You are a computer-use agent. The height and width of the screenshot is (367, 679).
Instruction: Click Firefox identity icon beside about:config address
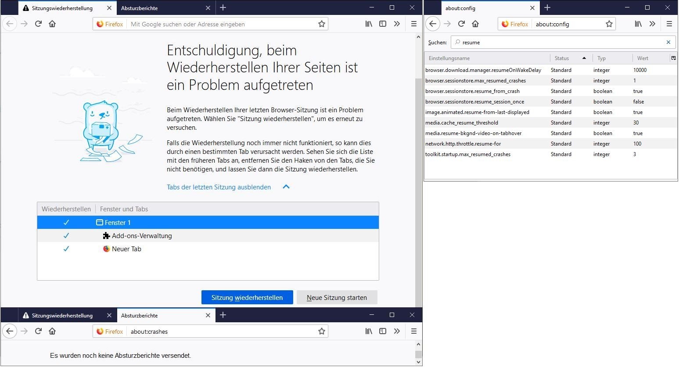(515, 24)
